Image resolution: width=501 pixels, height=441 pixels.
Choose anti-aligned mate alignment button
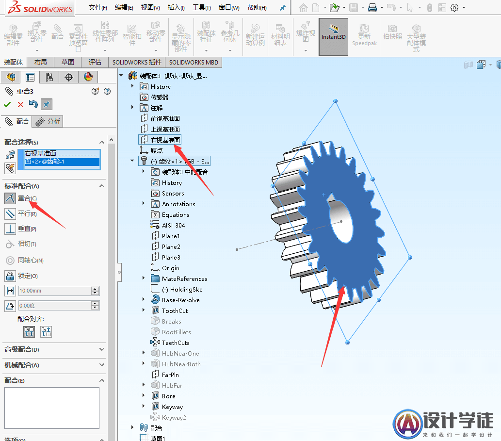point(46,332)
